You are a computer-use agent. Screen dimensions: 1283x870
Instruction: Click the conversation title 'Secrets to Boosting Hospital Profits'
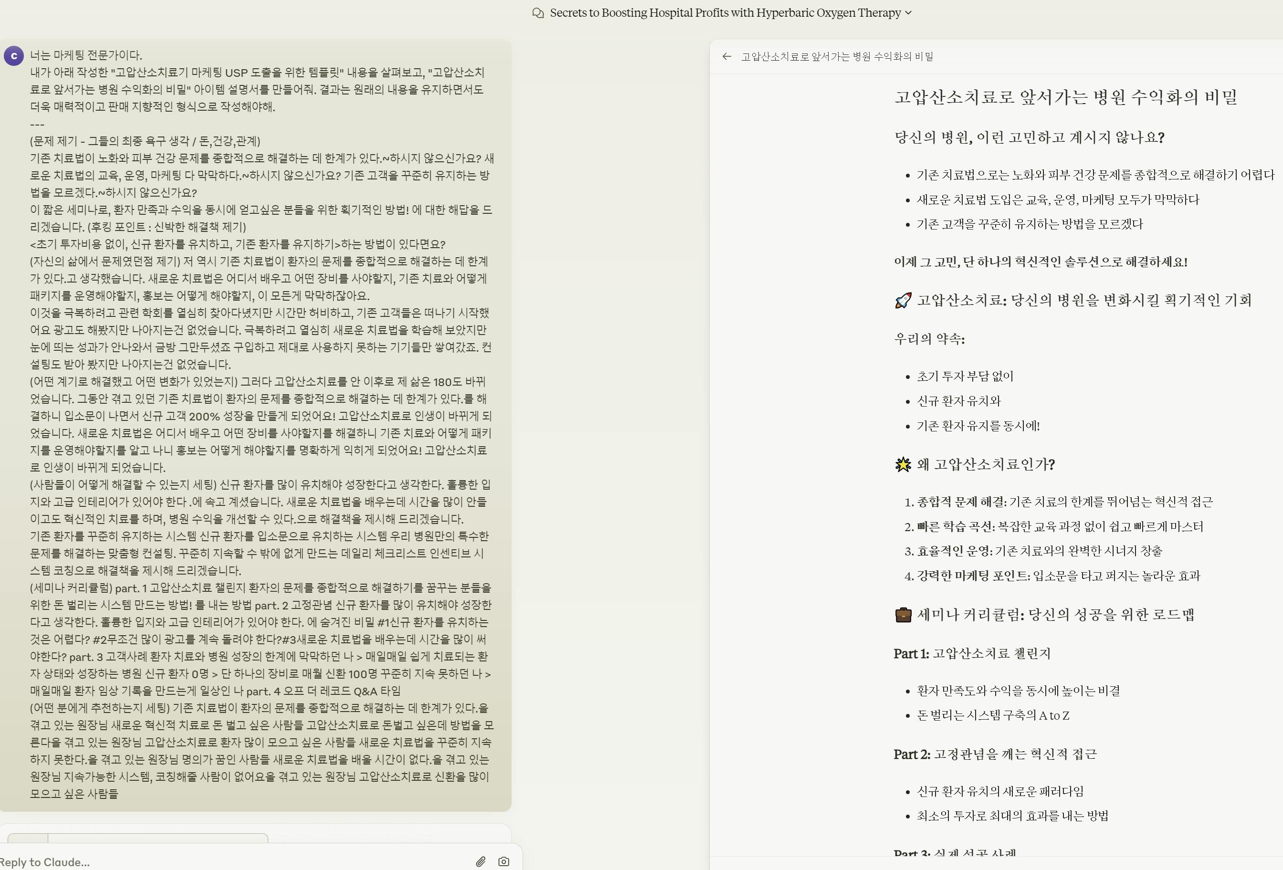[x=726, y=13]
